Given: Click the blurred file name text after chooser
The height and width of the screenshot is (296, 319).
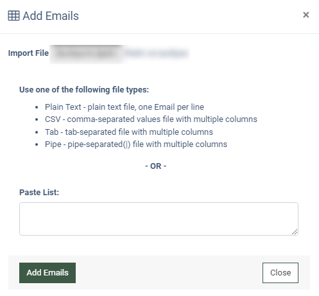Looking at the screenshot, I should coord(156,53).
